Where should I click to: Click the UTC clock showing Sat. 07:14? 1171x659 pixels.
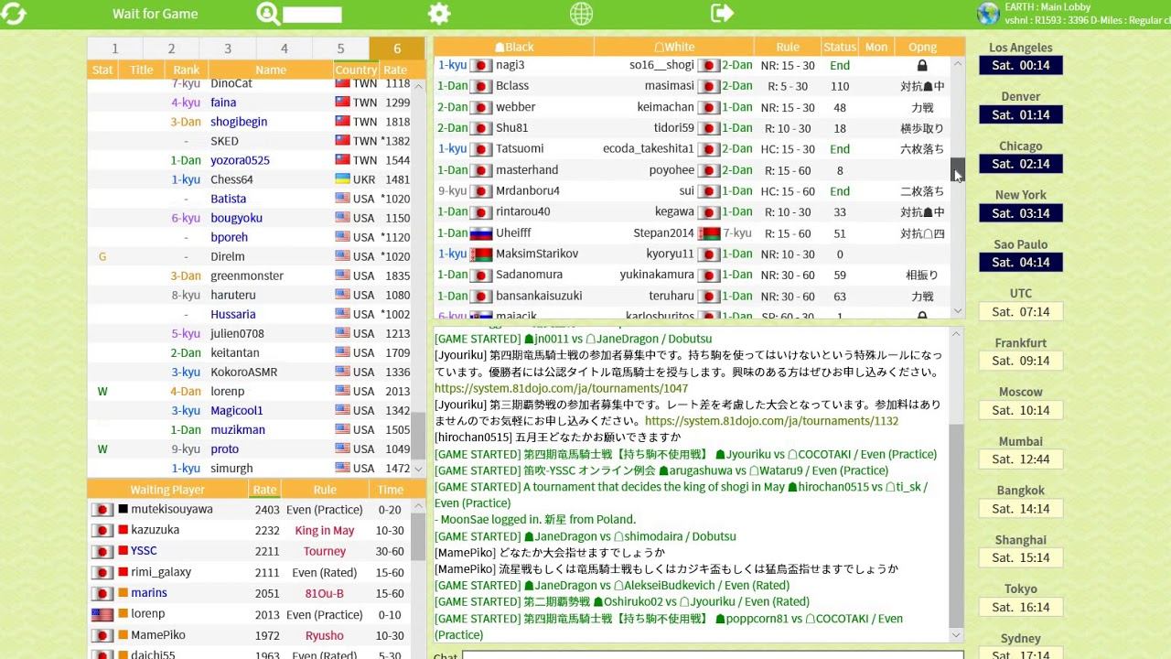click(1021, 312)
